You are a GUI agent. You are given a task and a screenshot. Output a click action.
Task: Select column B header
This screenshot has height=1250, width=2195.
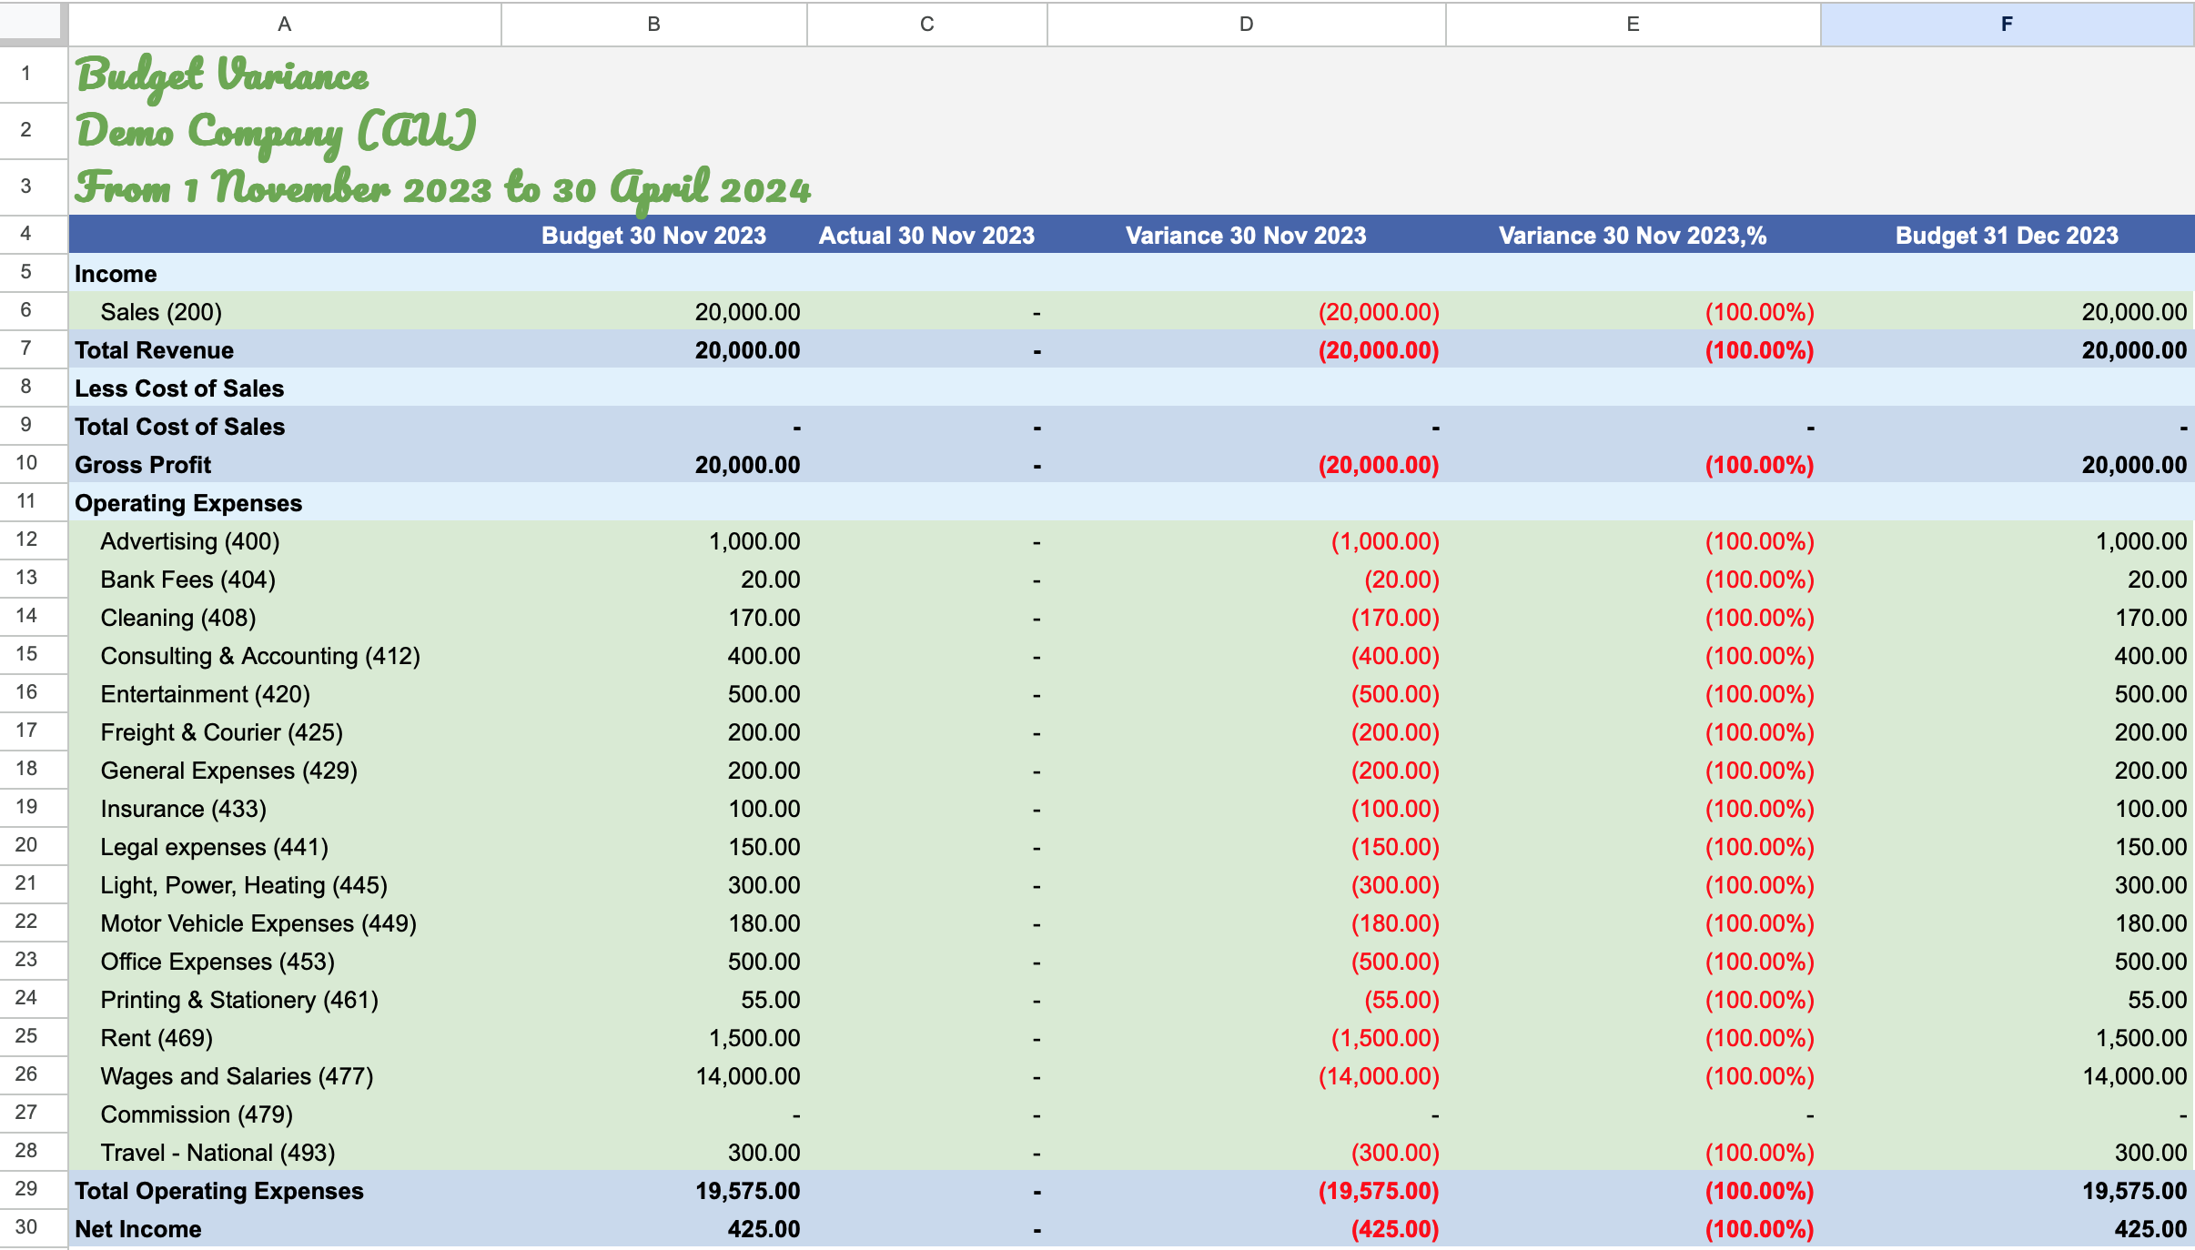click(653, 25)
